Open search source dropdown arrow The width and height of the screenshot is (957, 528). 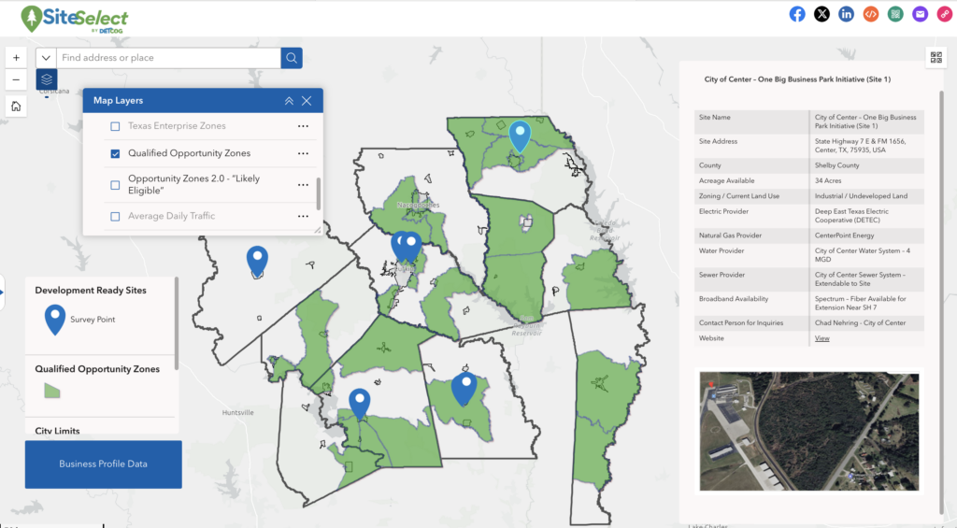click(46, 58)
